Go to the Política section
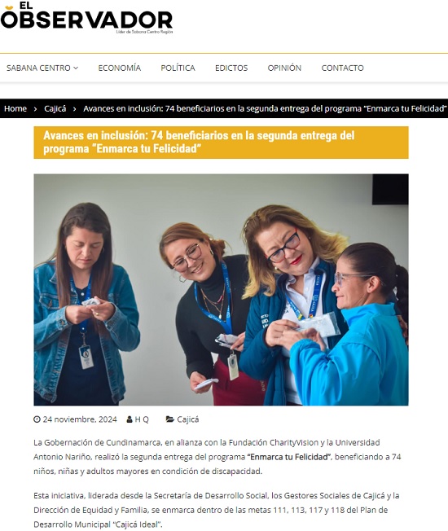The height and width of the screenshot is (531, 448). [178, 68]
